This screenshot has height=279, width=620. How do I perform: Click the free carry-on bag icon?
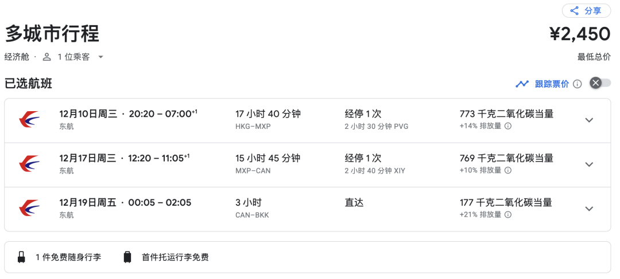coord(22,257)
